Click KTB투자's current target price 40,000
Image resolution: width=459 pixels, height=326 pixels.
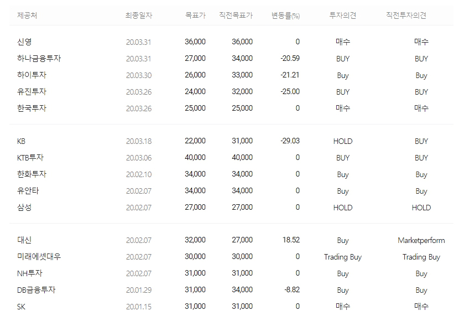pos(195,158)
